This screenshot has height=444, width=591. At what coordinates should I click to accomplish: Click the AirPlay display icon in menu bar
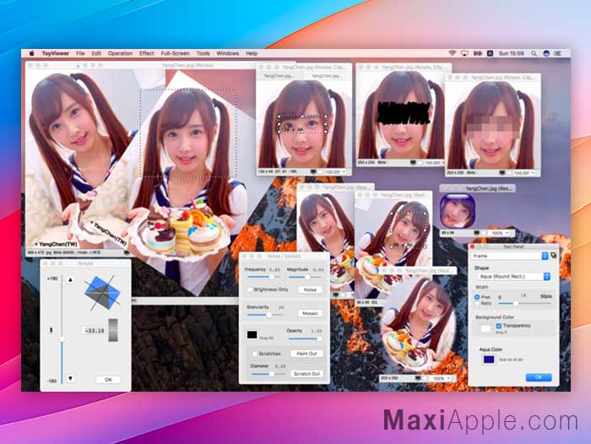click(x=464, y=53)
